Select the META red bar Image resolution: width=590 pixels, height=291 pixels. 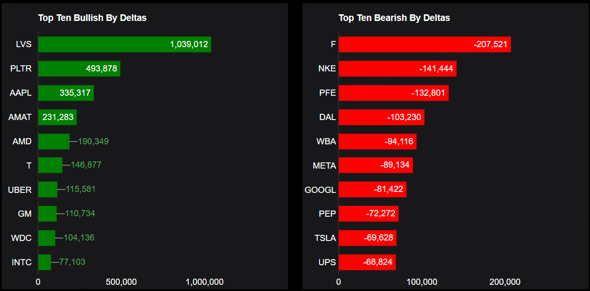[x=375, y=165]
